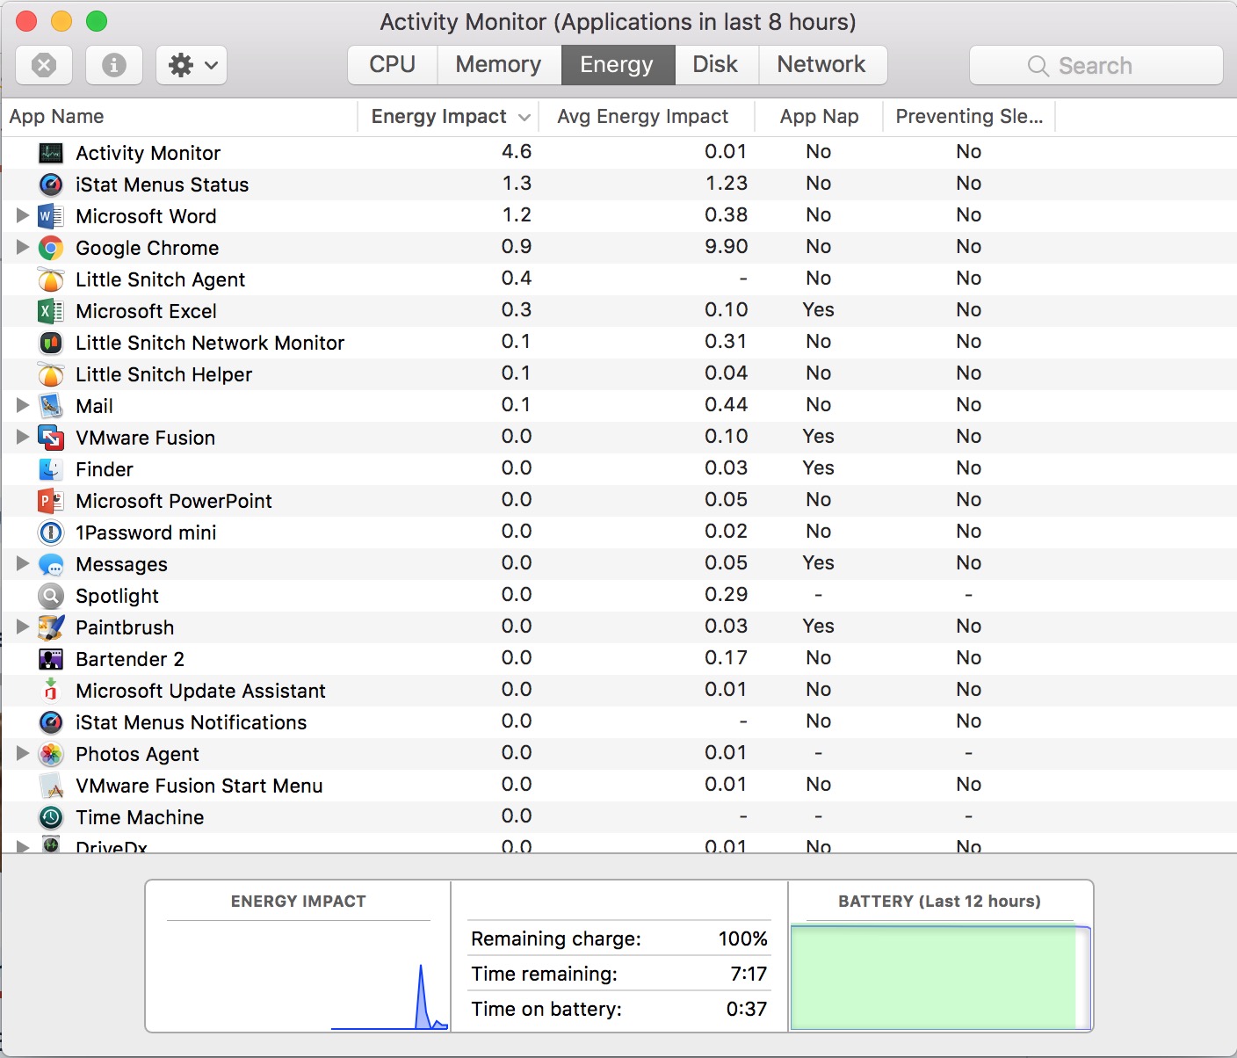Click the VMware Fusion icon

click(51, 438)
